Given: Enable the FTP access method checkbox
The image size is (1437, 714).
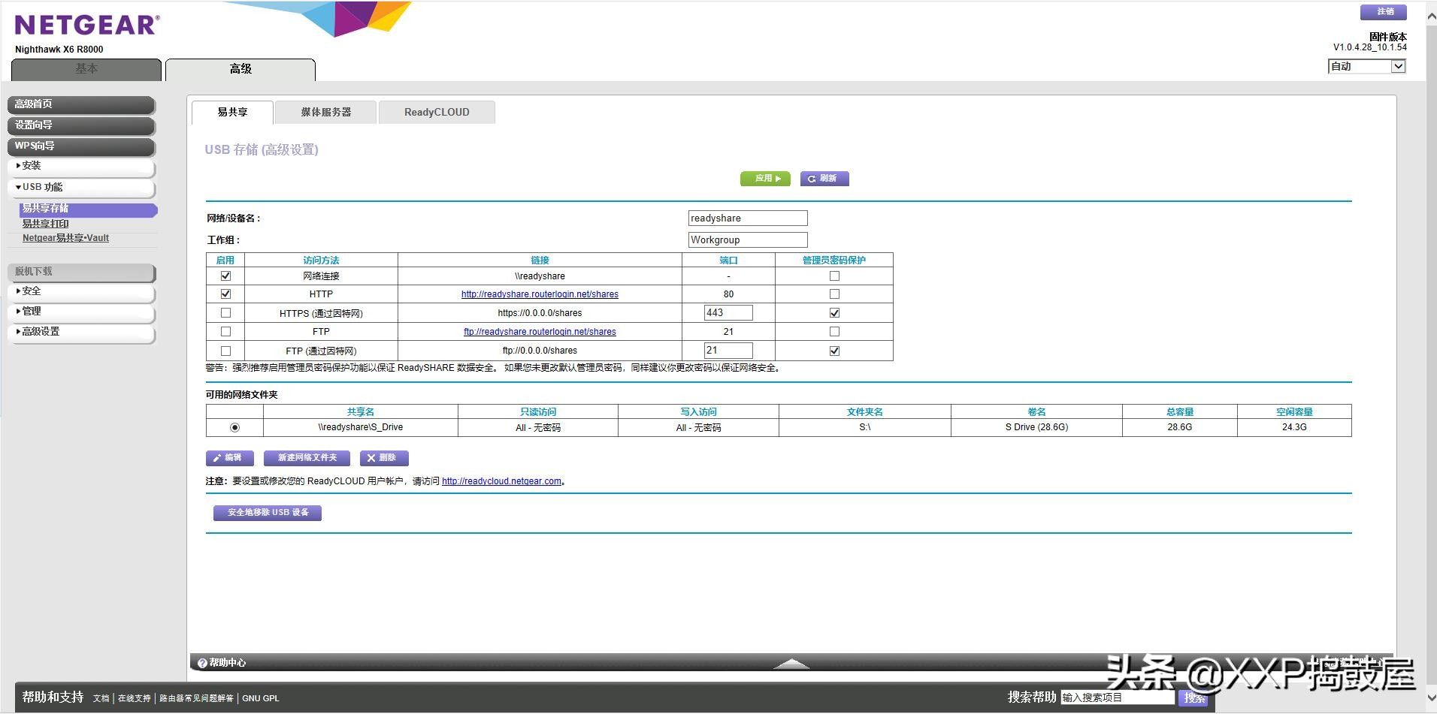Looking at the screenshot, I should 225,332.
